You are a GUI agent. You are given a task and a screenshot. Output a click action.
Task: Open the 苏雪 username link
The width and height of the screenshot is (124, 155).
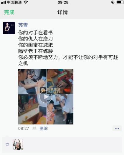coord(23,25)
